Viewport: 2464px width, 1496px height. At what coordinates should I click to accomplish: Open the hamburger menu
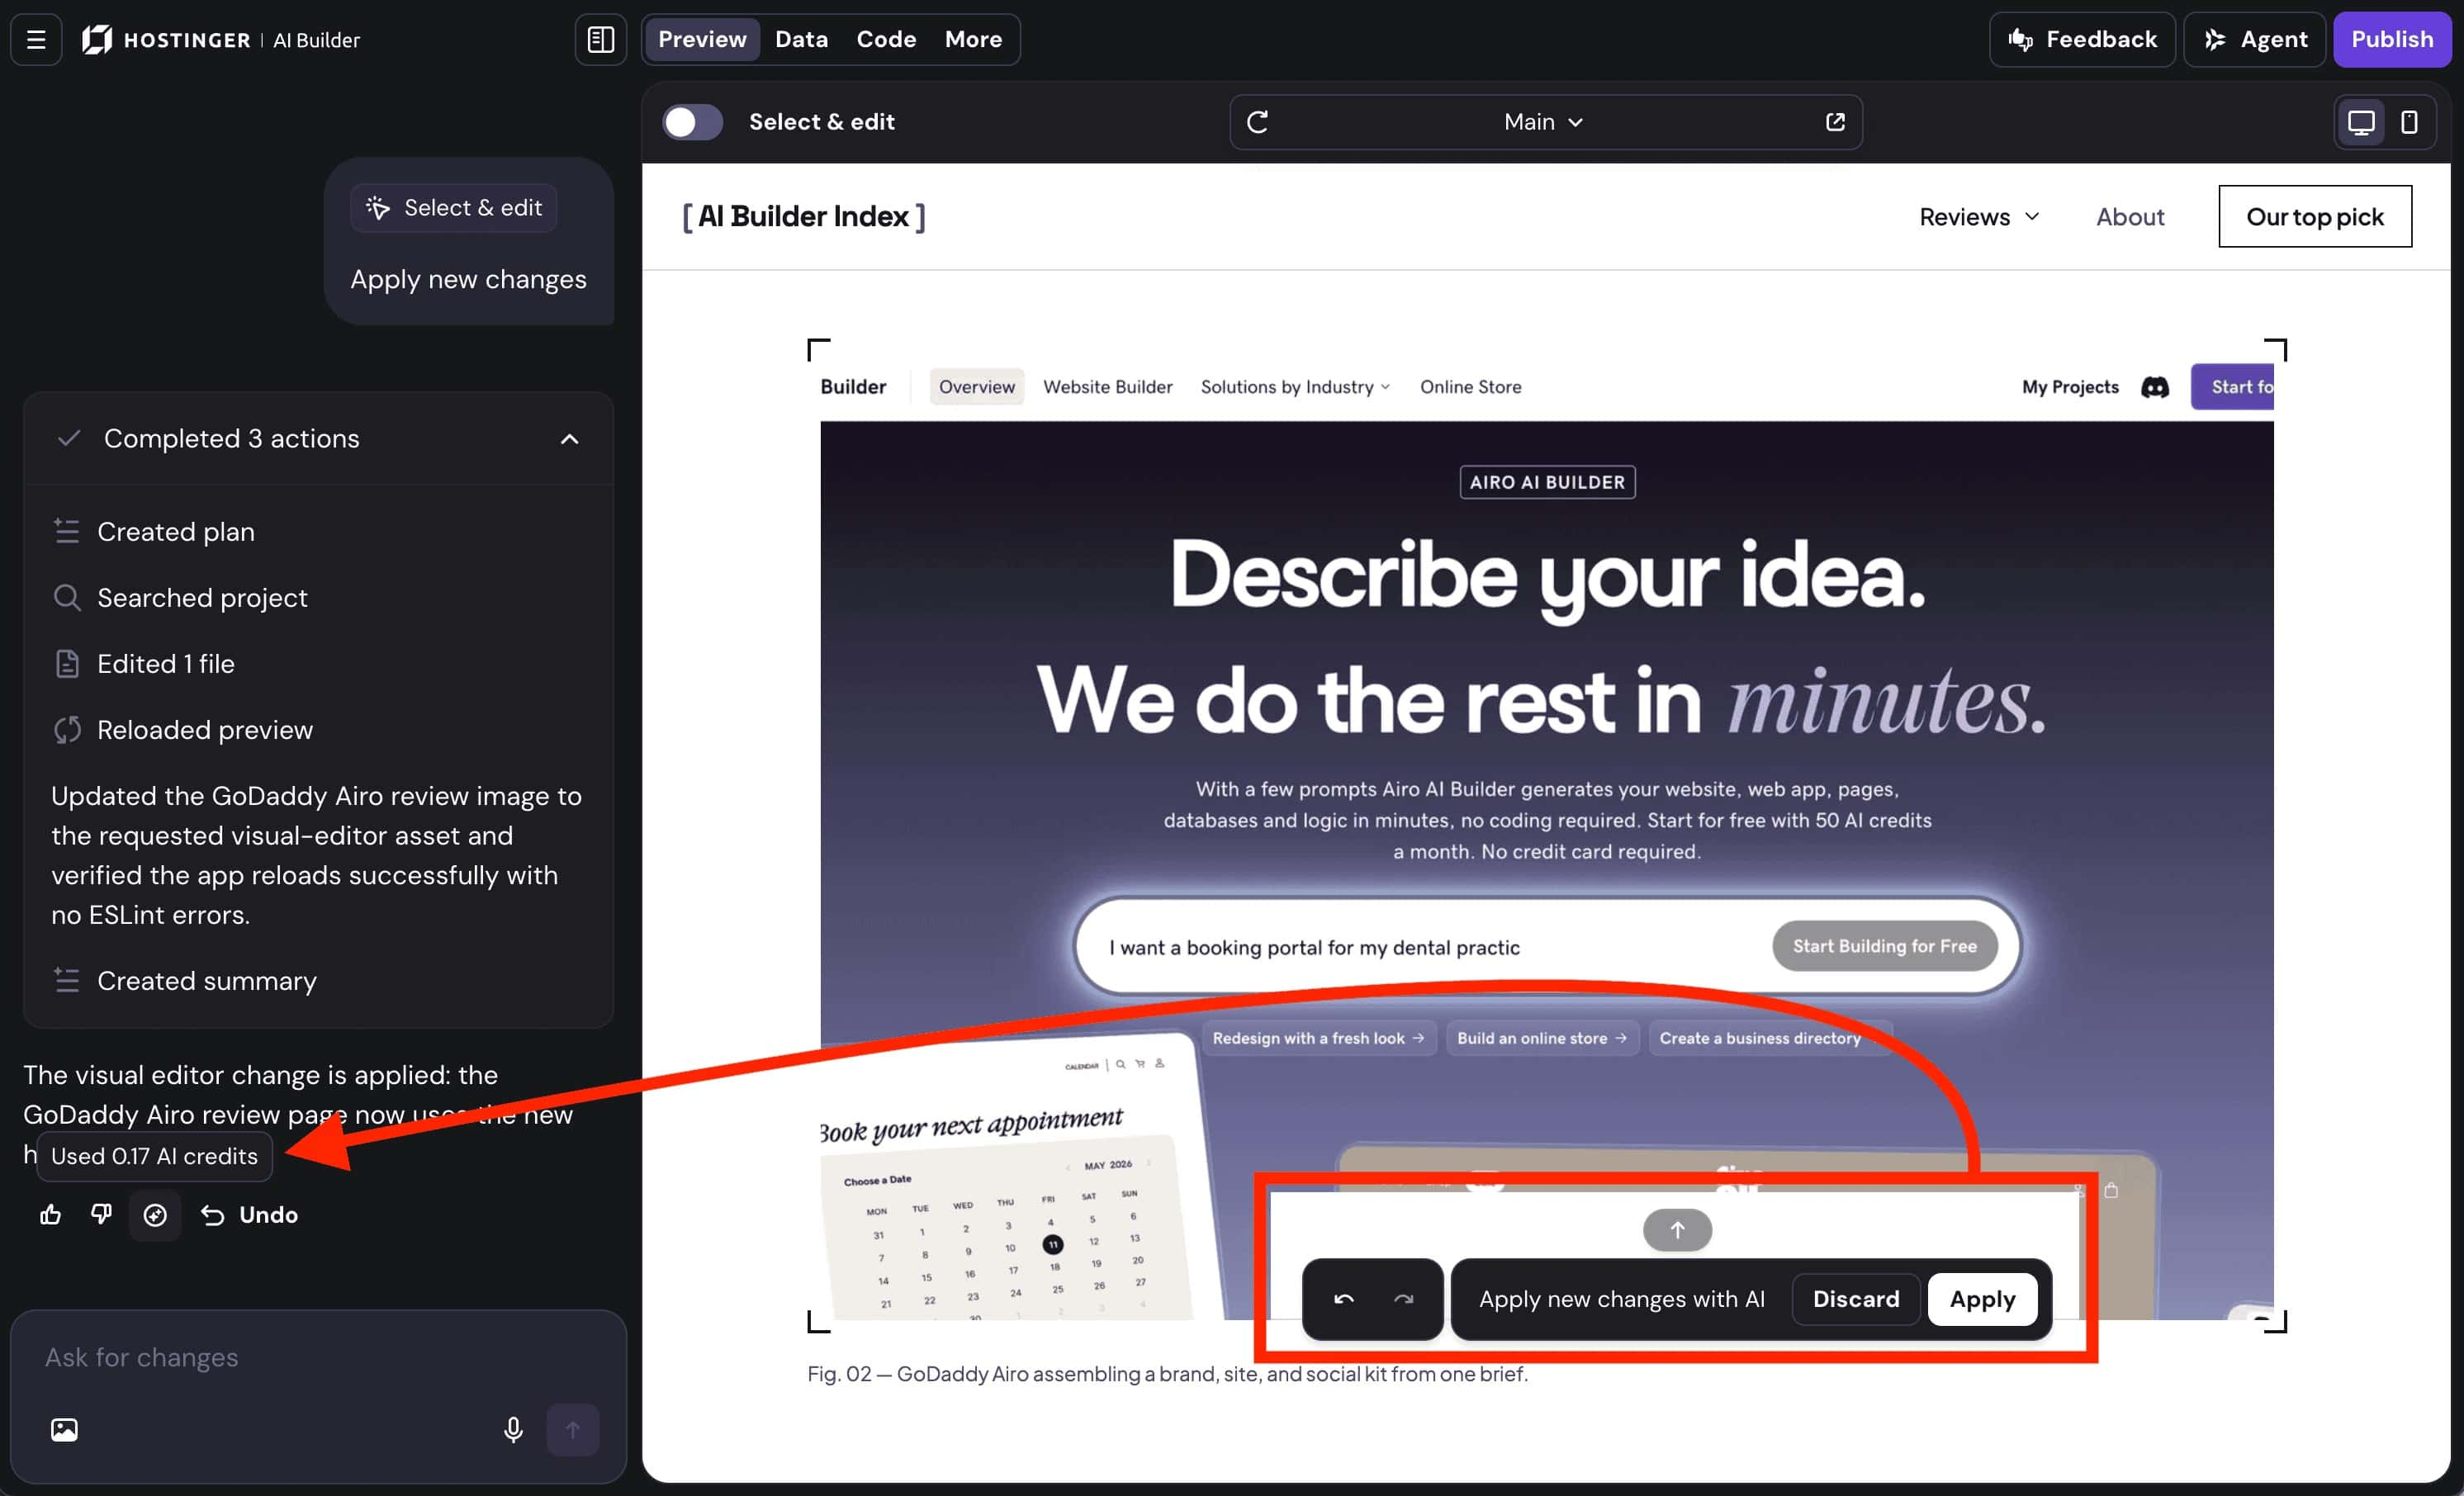36,39
